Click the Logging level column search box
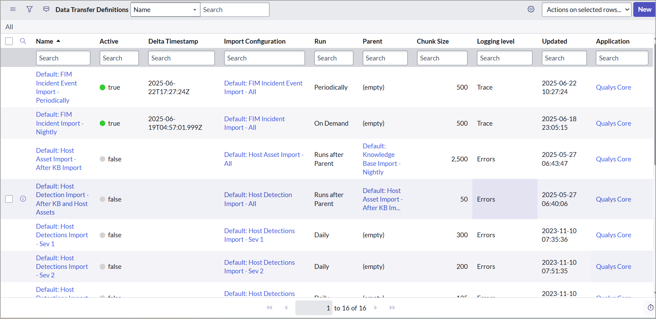This screenshot has width=656, height=319. point(504,58)
